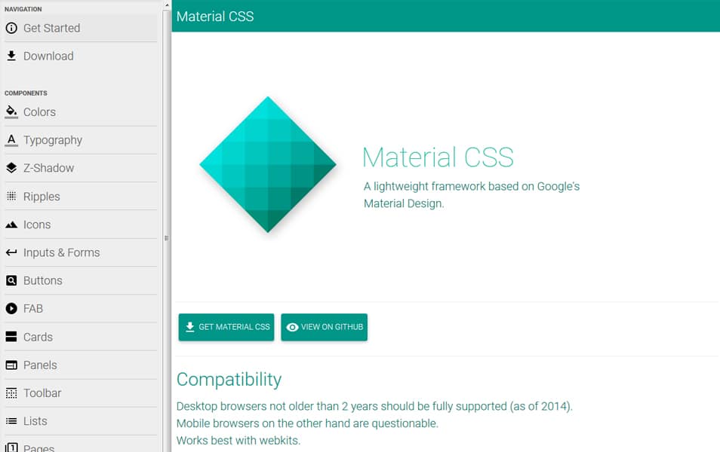Open the Icons label in sidebar
Screen dimensions: 720x452
pos(37,224)
